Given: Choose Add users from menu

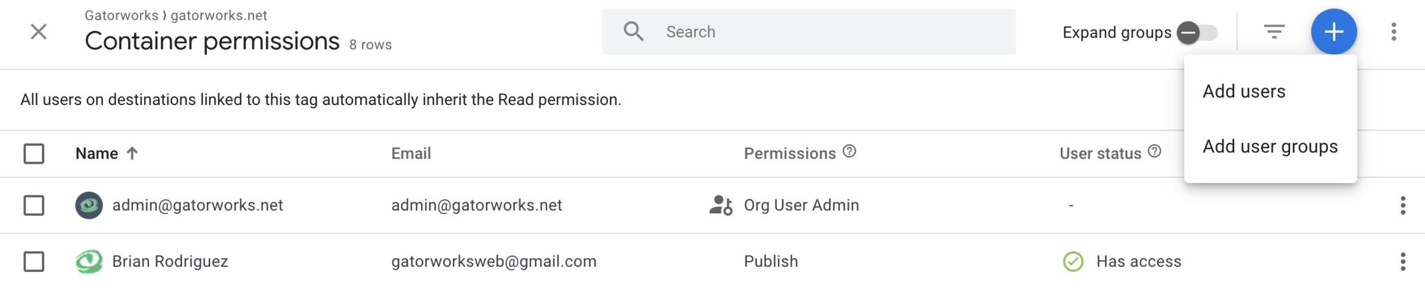Looking at the screenshot, I should point(1243,91).
